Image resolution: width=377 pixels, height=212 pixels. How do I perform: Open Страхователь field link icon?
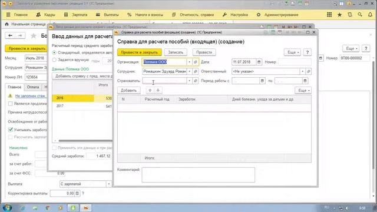(x=196, y=81)
